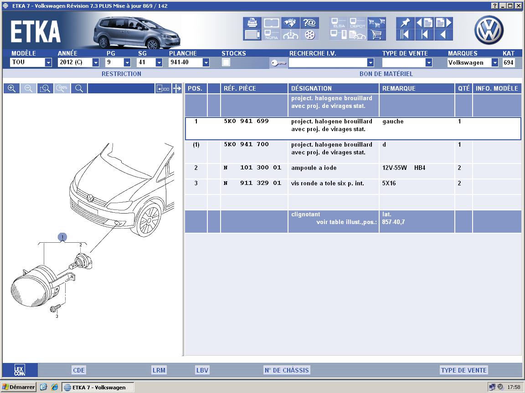Click the printer icon in toolbar
The width and height of the screenshot is (525, 393).
(252, 23)
